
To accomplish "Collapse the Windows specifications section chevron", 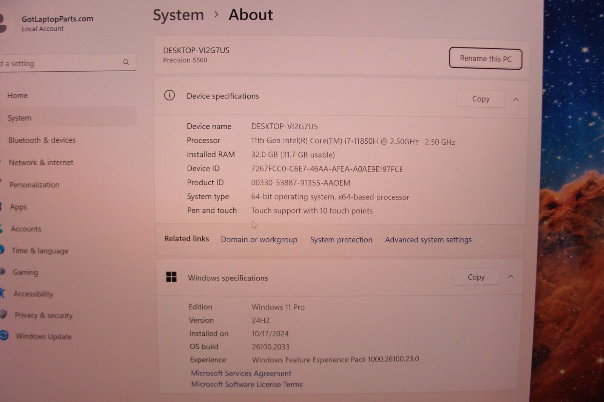I will pos(510,277).
